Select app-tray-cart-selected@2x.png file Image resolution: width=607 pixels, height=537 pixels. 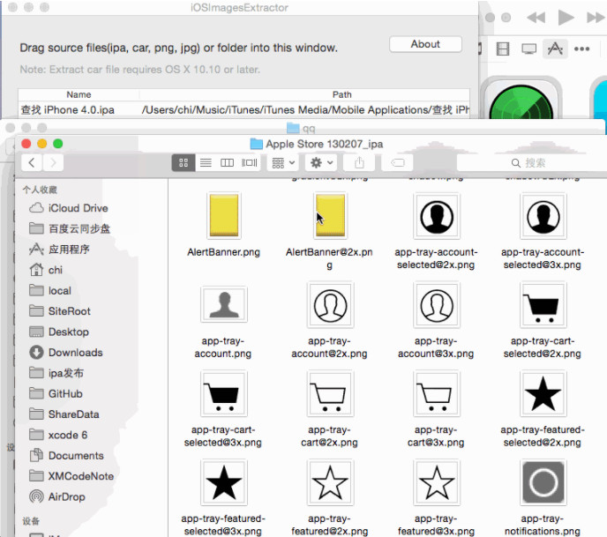click(543, 305)
